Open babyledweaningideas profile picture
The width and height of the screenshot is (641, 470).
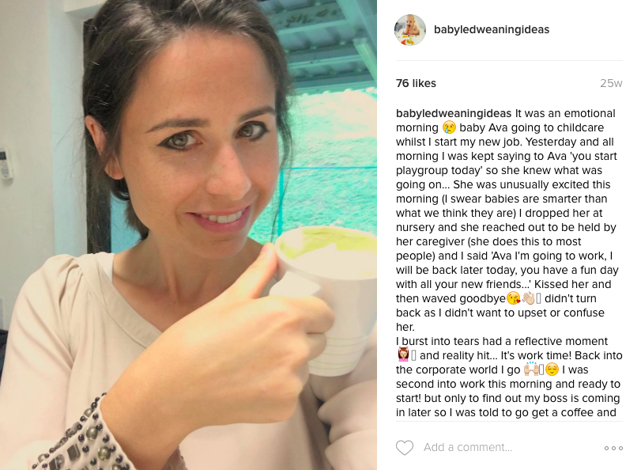tap(410, 30)
